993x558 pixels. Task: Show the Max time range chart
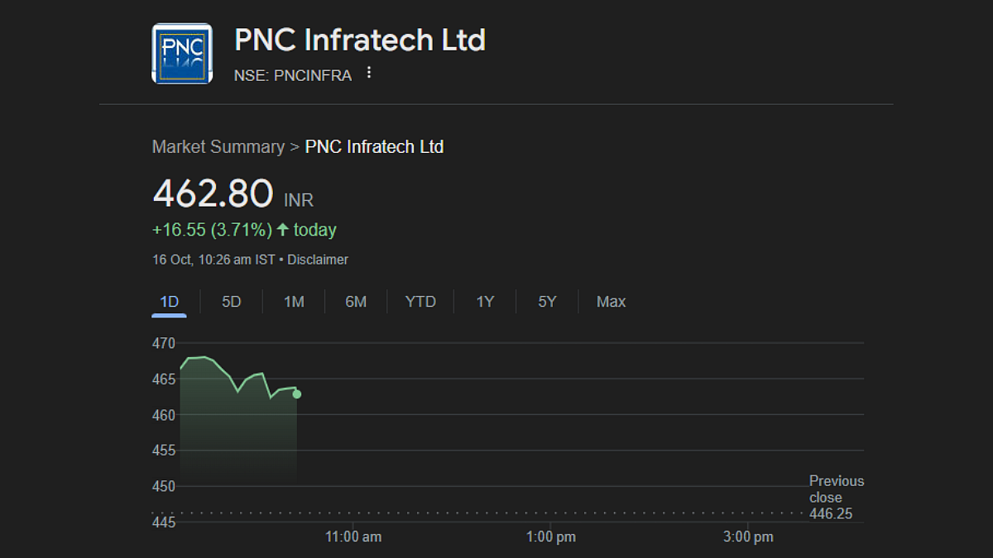pyautogui.click(x=611, y=302)
